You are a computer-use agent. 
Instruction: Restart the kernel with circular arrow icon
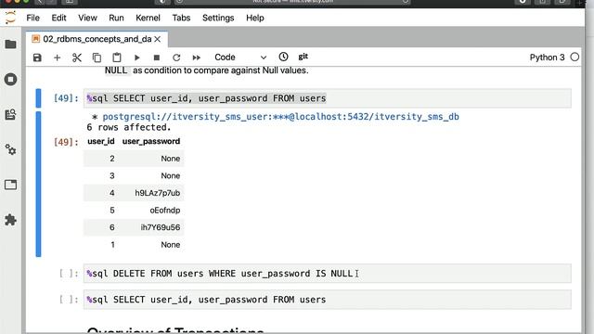tap(176, 58)
